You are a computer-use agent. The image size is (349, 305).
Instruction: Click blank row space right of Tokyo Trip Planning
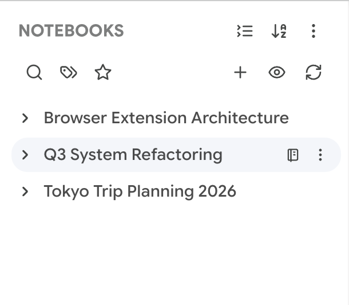point(287,191)
